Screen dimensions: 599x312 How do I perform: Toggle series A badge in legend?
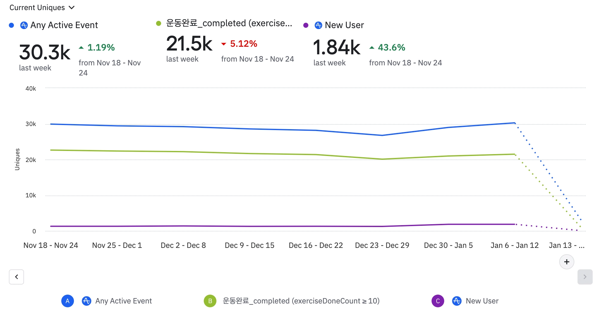point(68,301)
